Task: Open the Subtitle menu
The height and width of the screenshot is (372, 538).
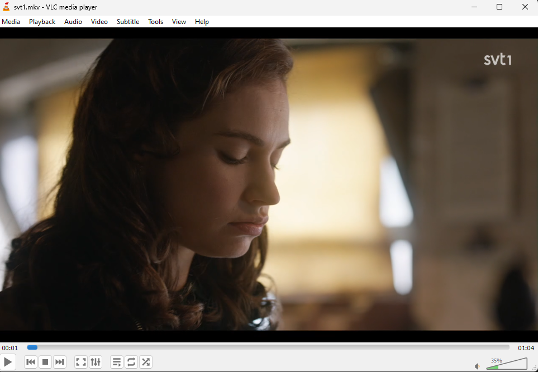Action: 128,22
